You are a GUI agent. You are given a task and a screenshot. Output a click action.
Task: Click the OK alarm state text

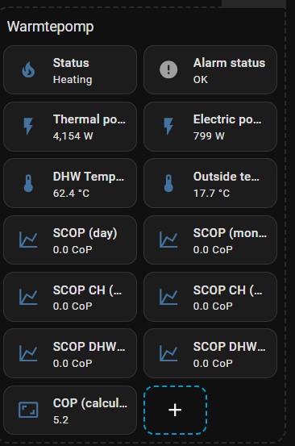(201, 80)
